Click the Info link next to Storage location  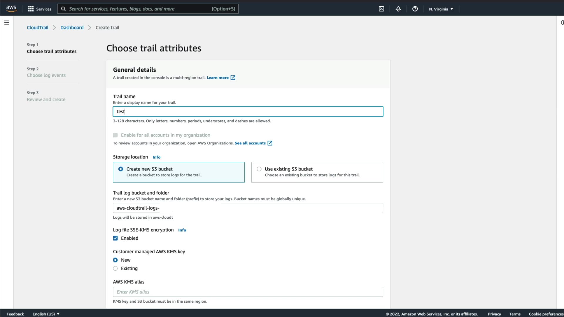click(x=156, y=157)
